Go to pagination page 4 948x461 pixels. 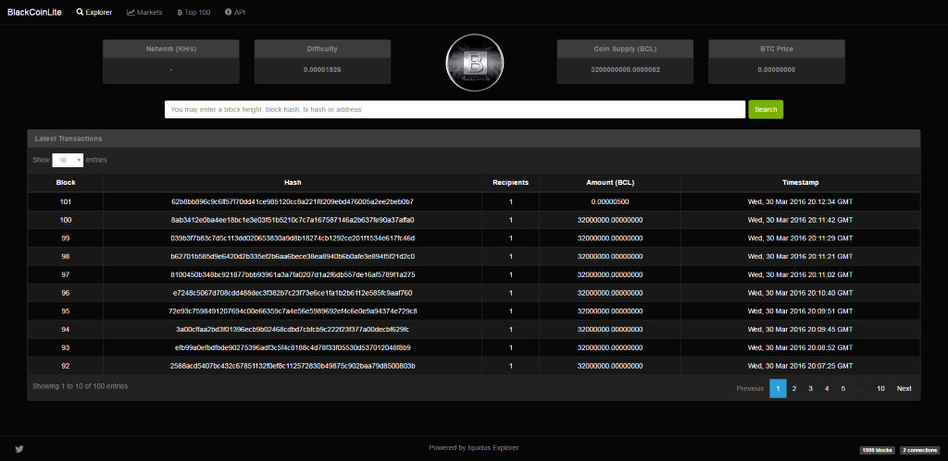(x=827, y=389)
